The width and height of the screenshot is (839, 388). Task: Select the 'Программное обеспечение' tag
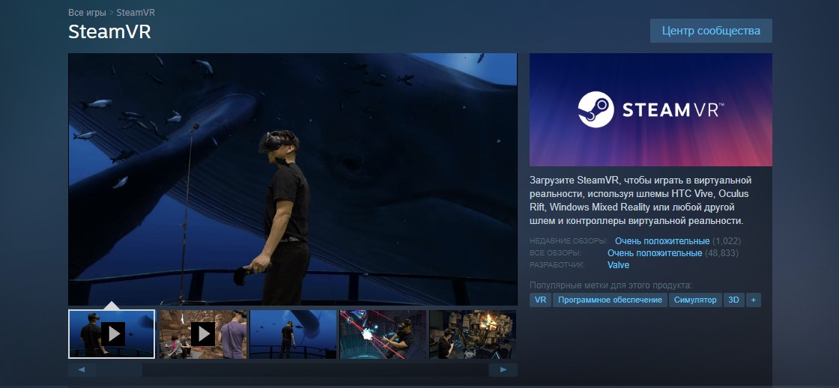click(x=610, y=300)
